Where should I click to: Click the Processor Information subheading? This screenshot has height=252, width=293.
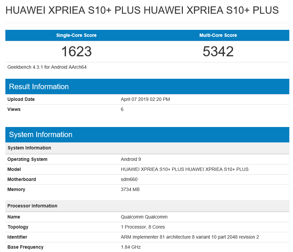click(147, 206)
